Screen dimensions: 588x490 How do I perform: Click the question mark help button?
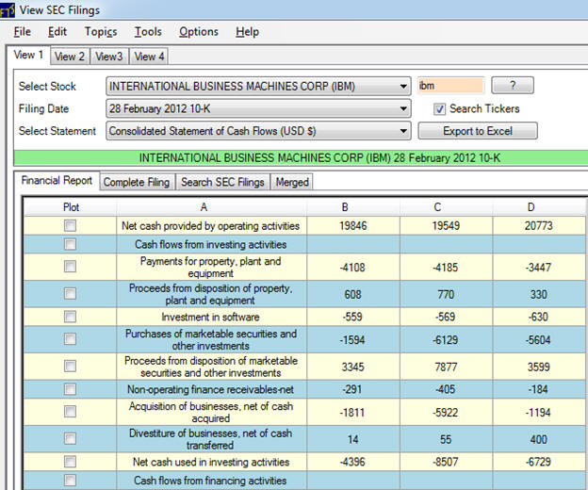click(x=513, y=86)
